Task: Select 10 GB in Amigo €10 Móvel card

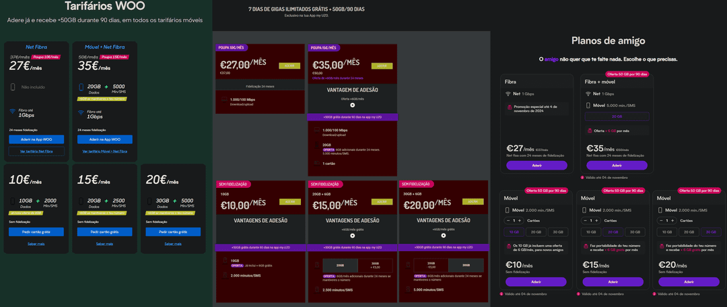Action: tap(514, 232)
